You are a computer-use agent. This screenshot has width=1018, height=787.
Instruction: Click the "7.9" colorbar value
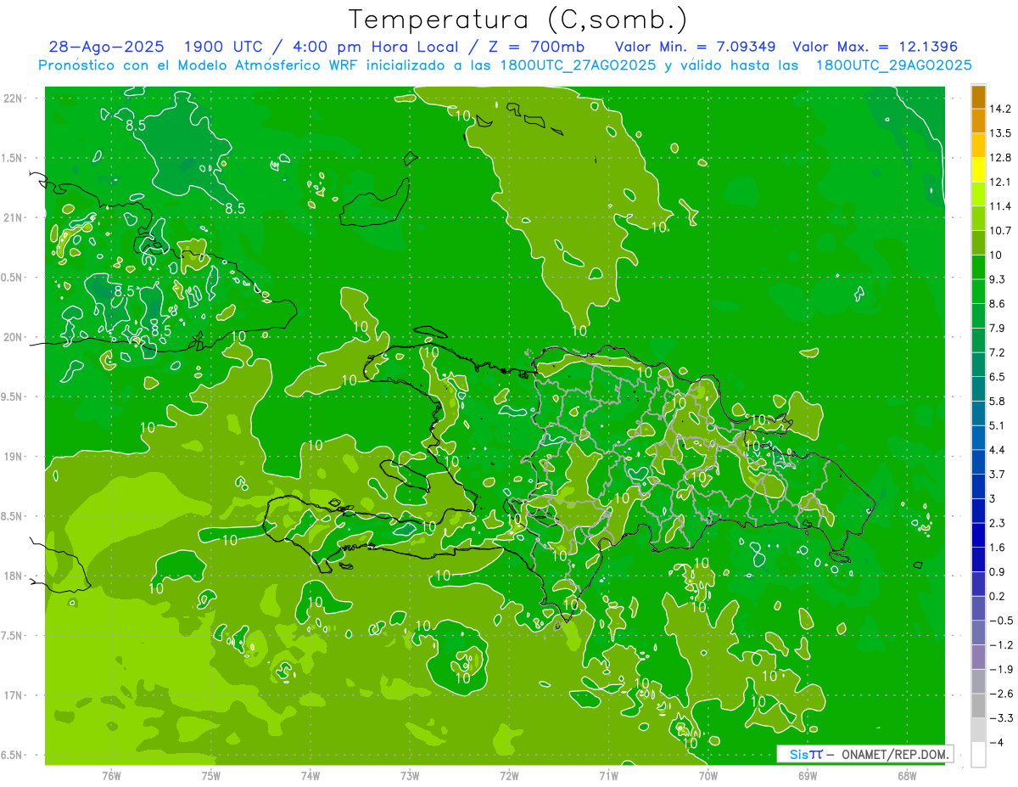[x=998, y=329]
